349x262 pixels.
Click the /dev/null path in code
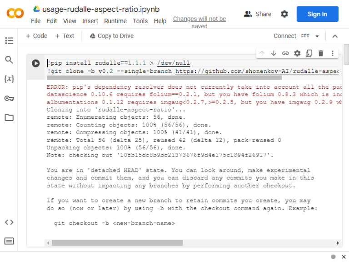pyautogui.click(x=174, y=63)
